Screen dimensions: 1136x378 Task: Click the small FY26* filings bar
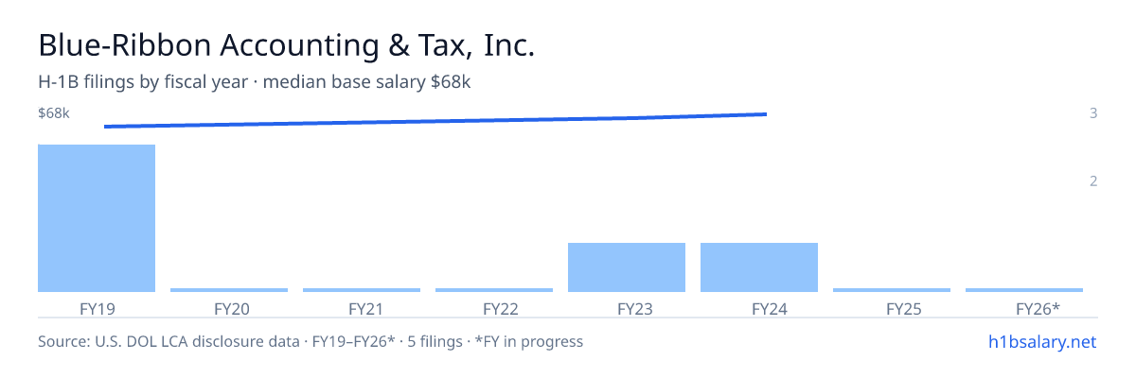1024,290
